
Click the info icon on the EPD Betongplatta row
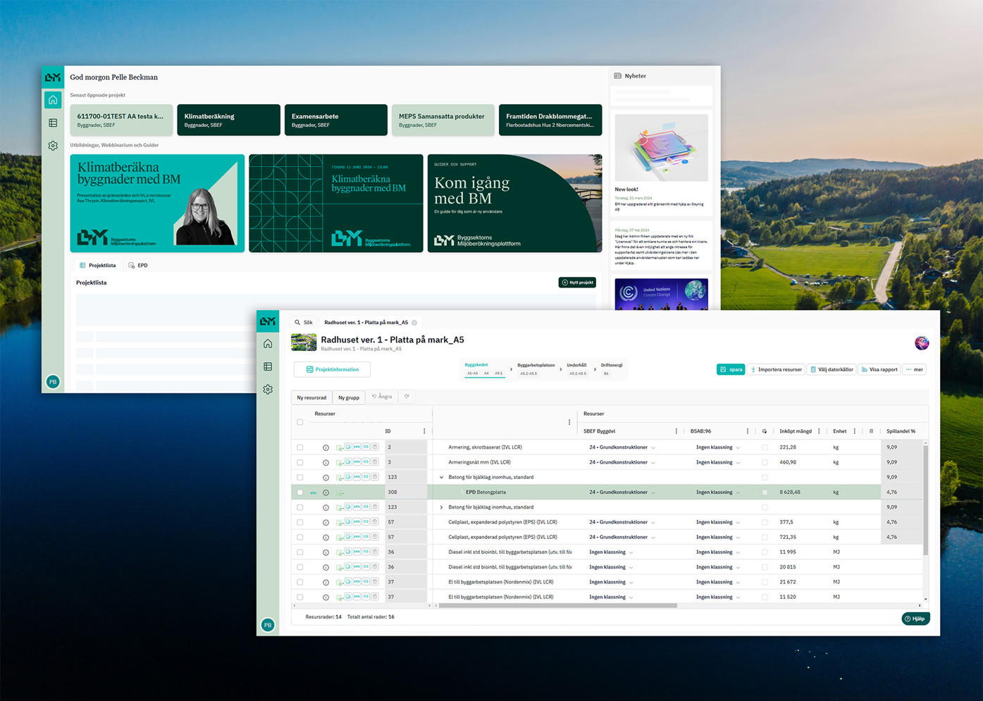pos(326,492)
